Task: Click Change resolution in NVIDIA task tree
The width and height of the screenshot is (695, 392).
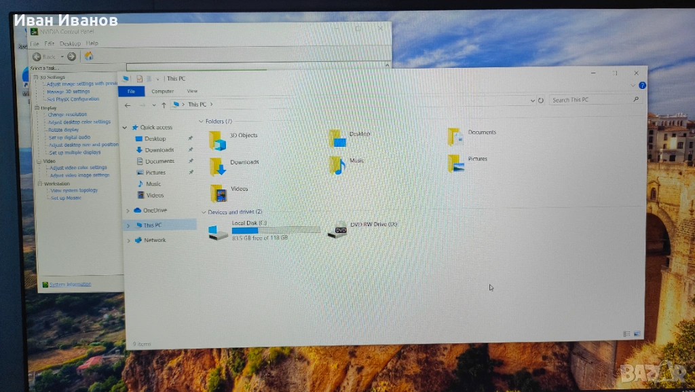Action: coord(67,115)
